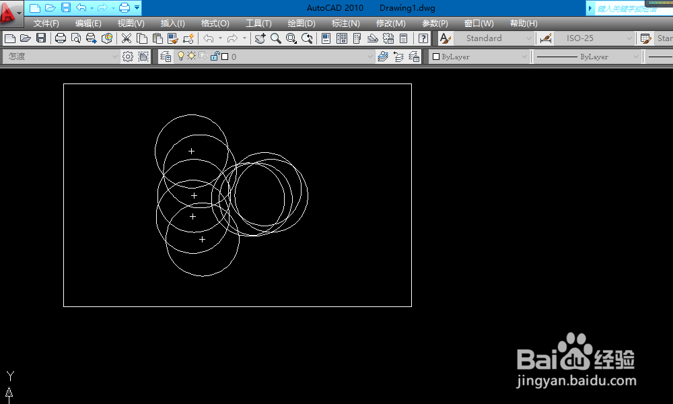Click the My Workspace icon
This screenshot has height=404, width=673.
143,57
